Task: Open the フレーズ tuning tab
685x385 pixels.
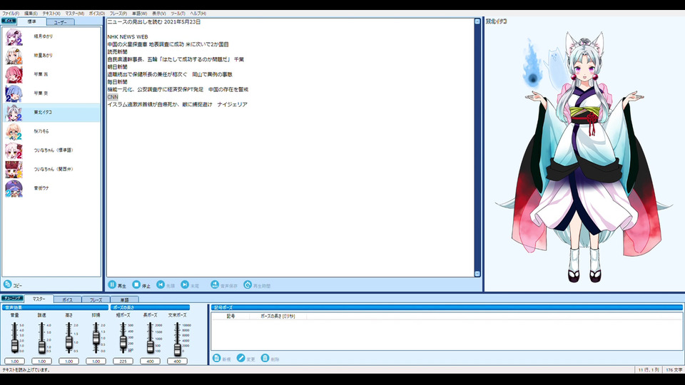Action: click(x=96, y=300)
